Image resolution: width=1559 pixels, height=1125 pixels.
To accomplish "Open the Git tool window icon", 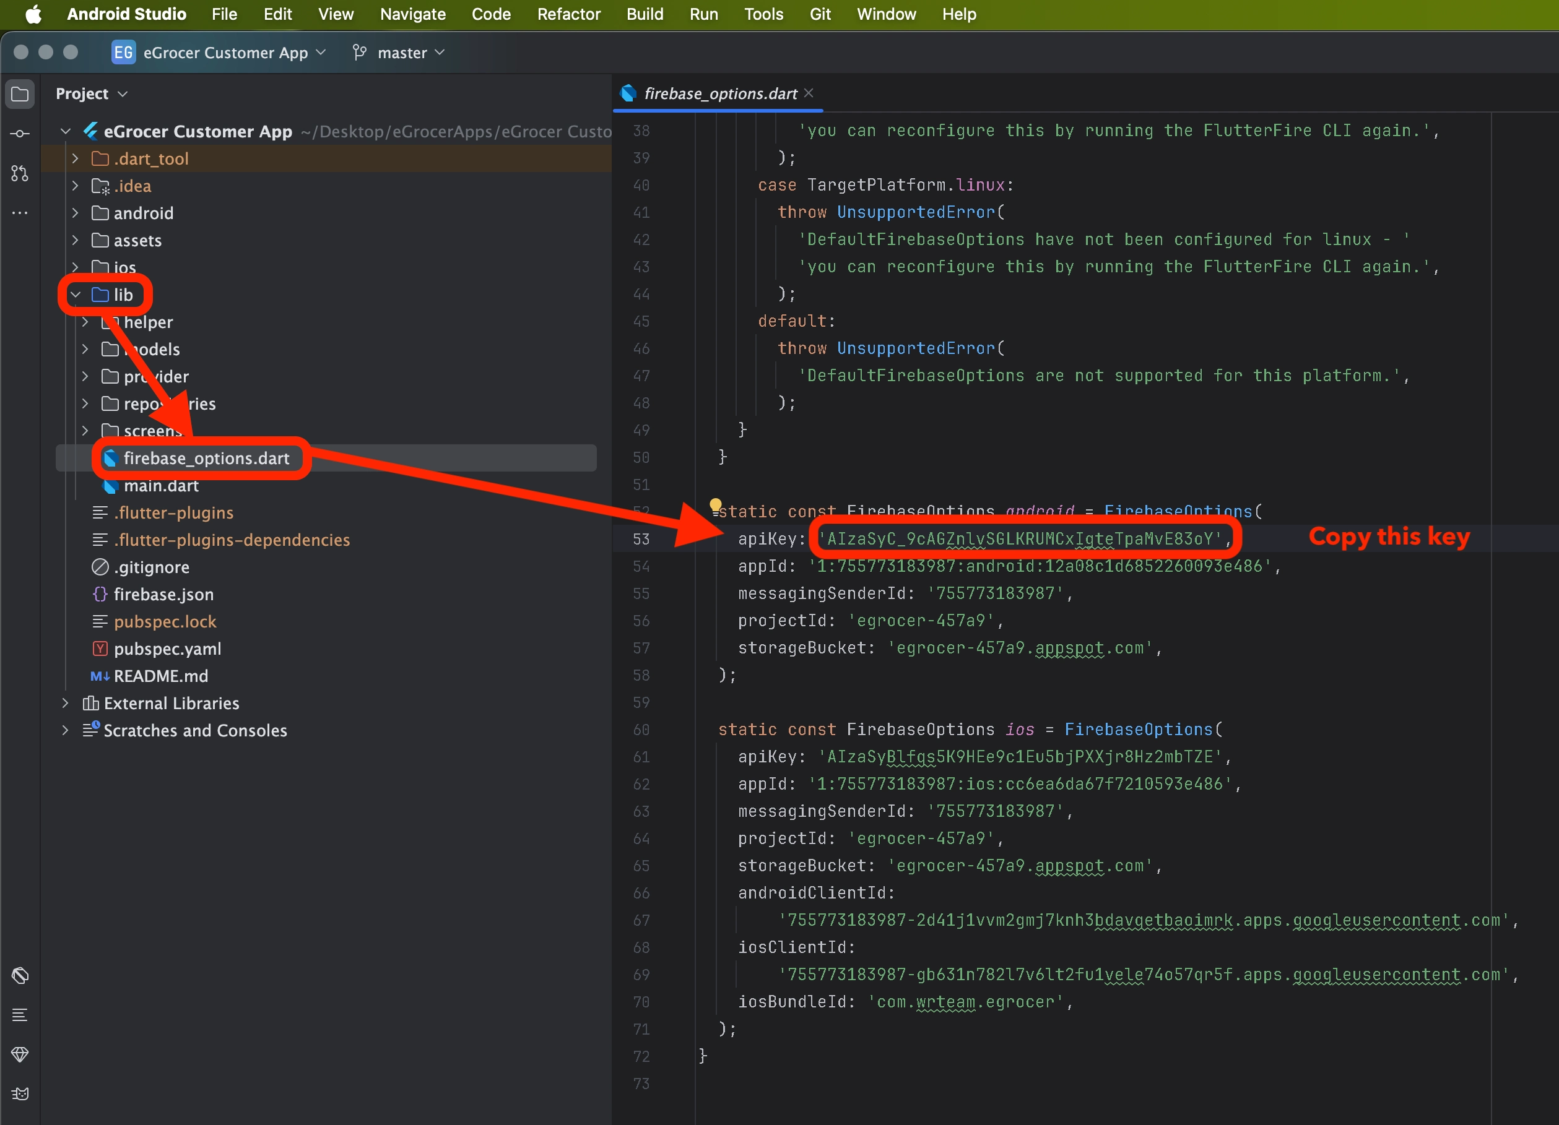I will pyautogui.click(x=20, y=975).
